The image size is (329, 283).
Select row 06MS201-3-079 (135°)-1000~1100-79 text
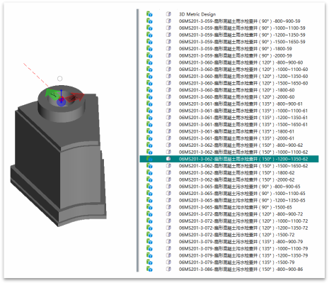pyautogui.click(x=243, y=248)
